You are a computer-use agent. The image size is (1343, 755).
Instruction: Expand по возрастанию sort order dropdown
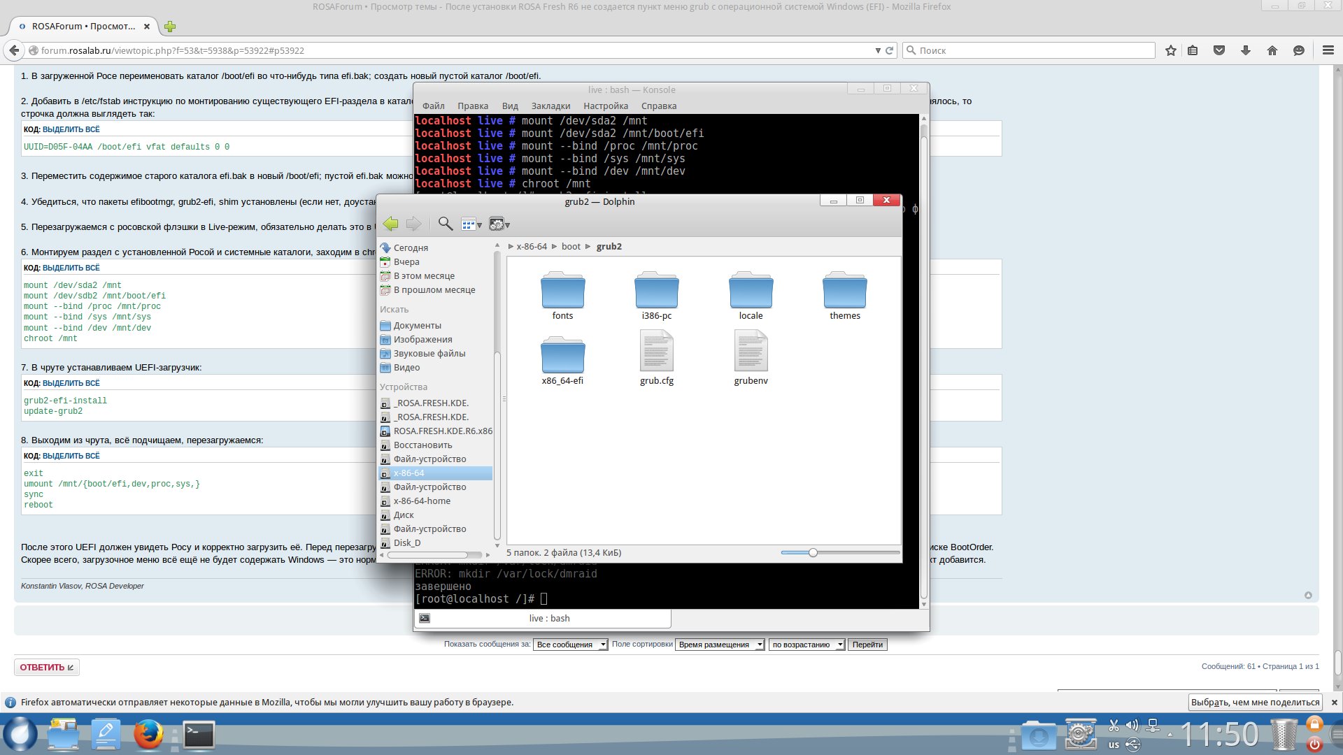[806, 645]
